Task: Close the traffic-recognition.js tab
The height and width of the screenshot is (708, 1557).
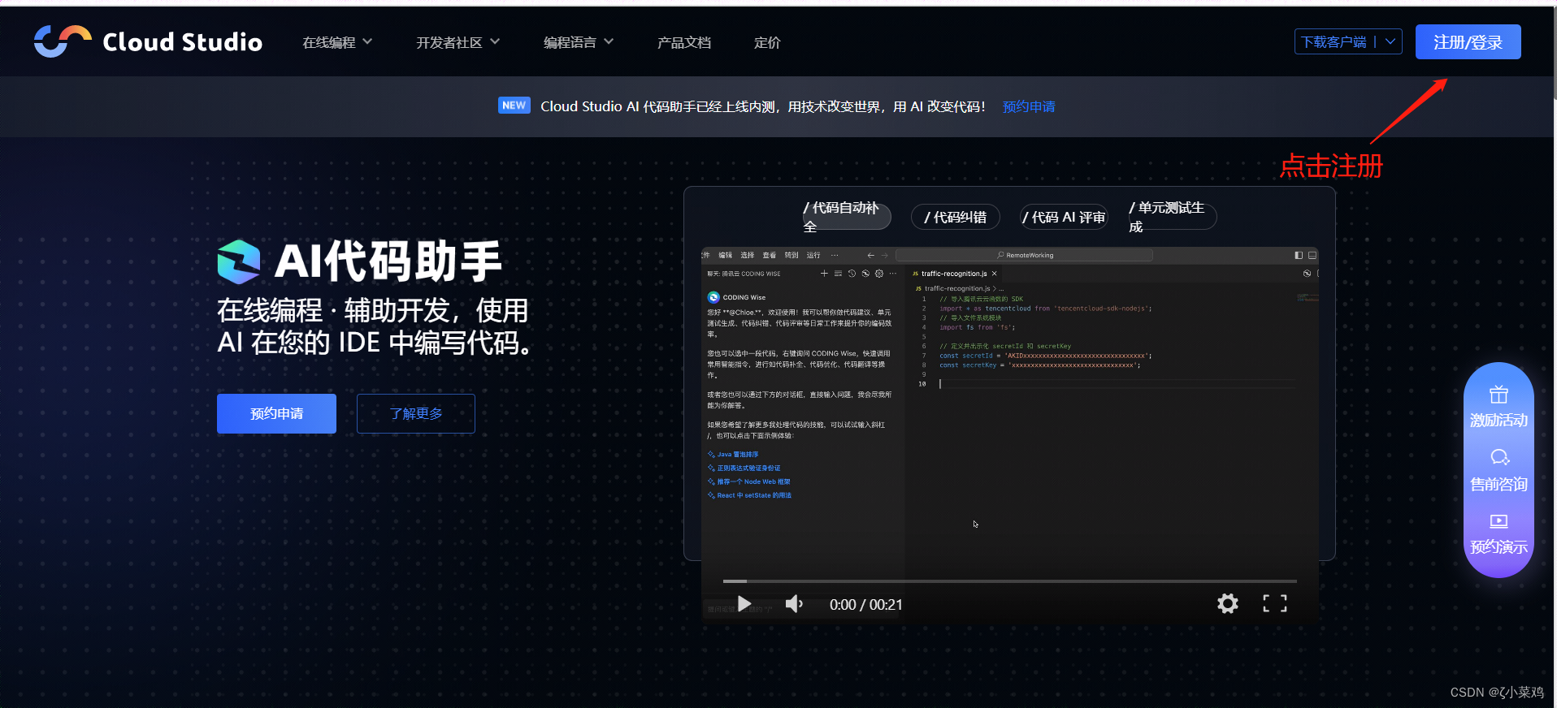Action: [x=994, y=274]
